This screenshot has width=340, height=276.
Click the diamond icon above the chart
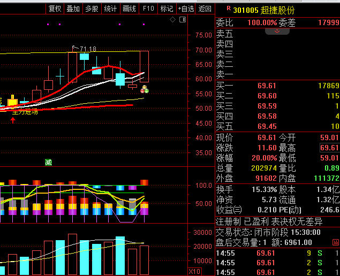[172, 20]
